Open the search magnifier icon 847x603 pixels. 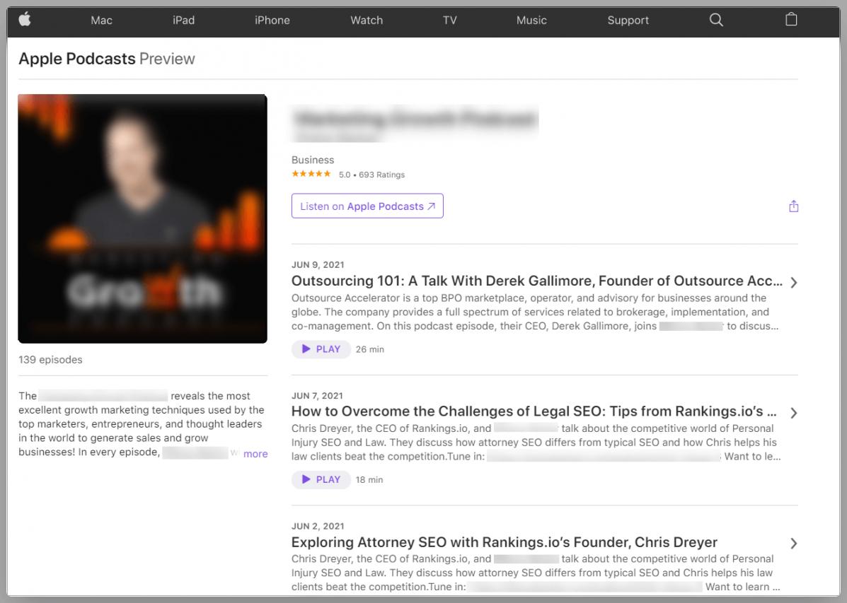pyautogui.click(x=716, y=20)
